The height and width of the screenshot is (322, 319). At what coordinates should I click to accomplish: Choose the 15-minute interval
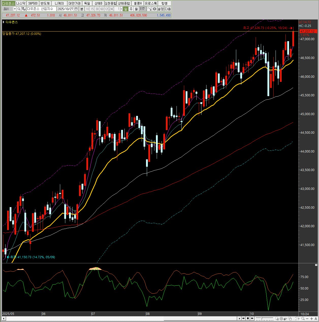coord(92,9)
